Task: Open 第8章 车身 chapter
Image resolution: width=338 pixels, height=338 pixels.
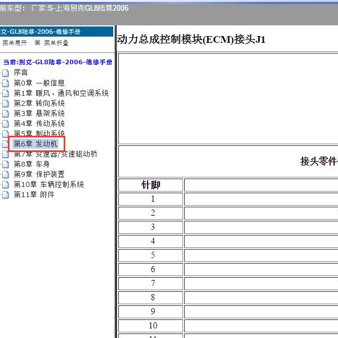Action: click(32, 164)
